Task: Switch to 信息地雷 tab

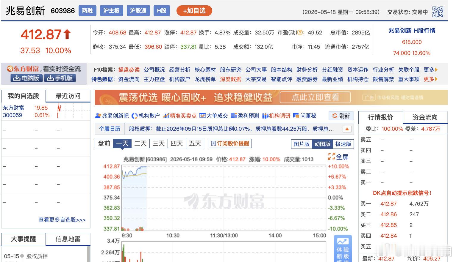Action: 68,239
